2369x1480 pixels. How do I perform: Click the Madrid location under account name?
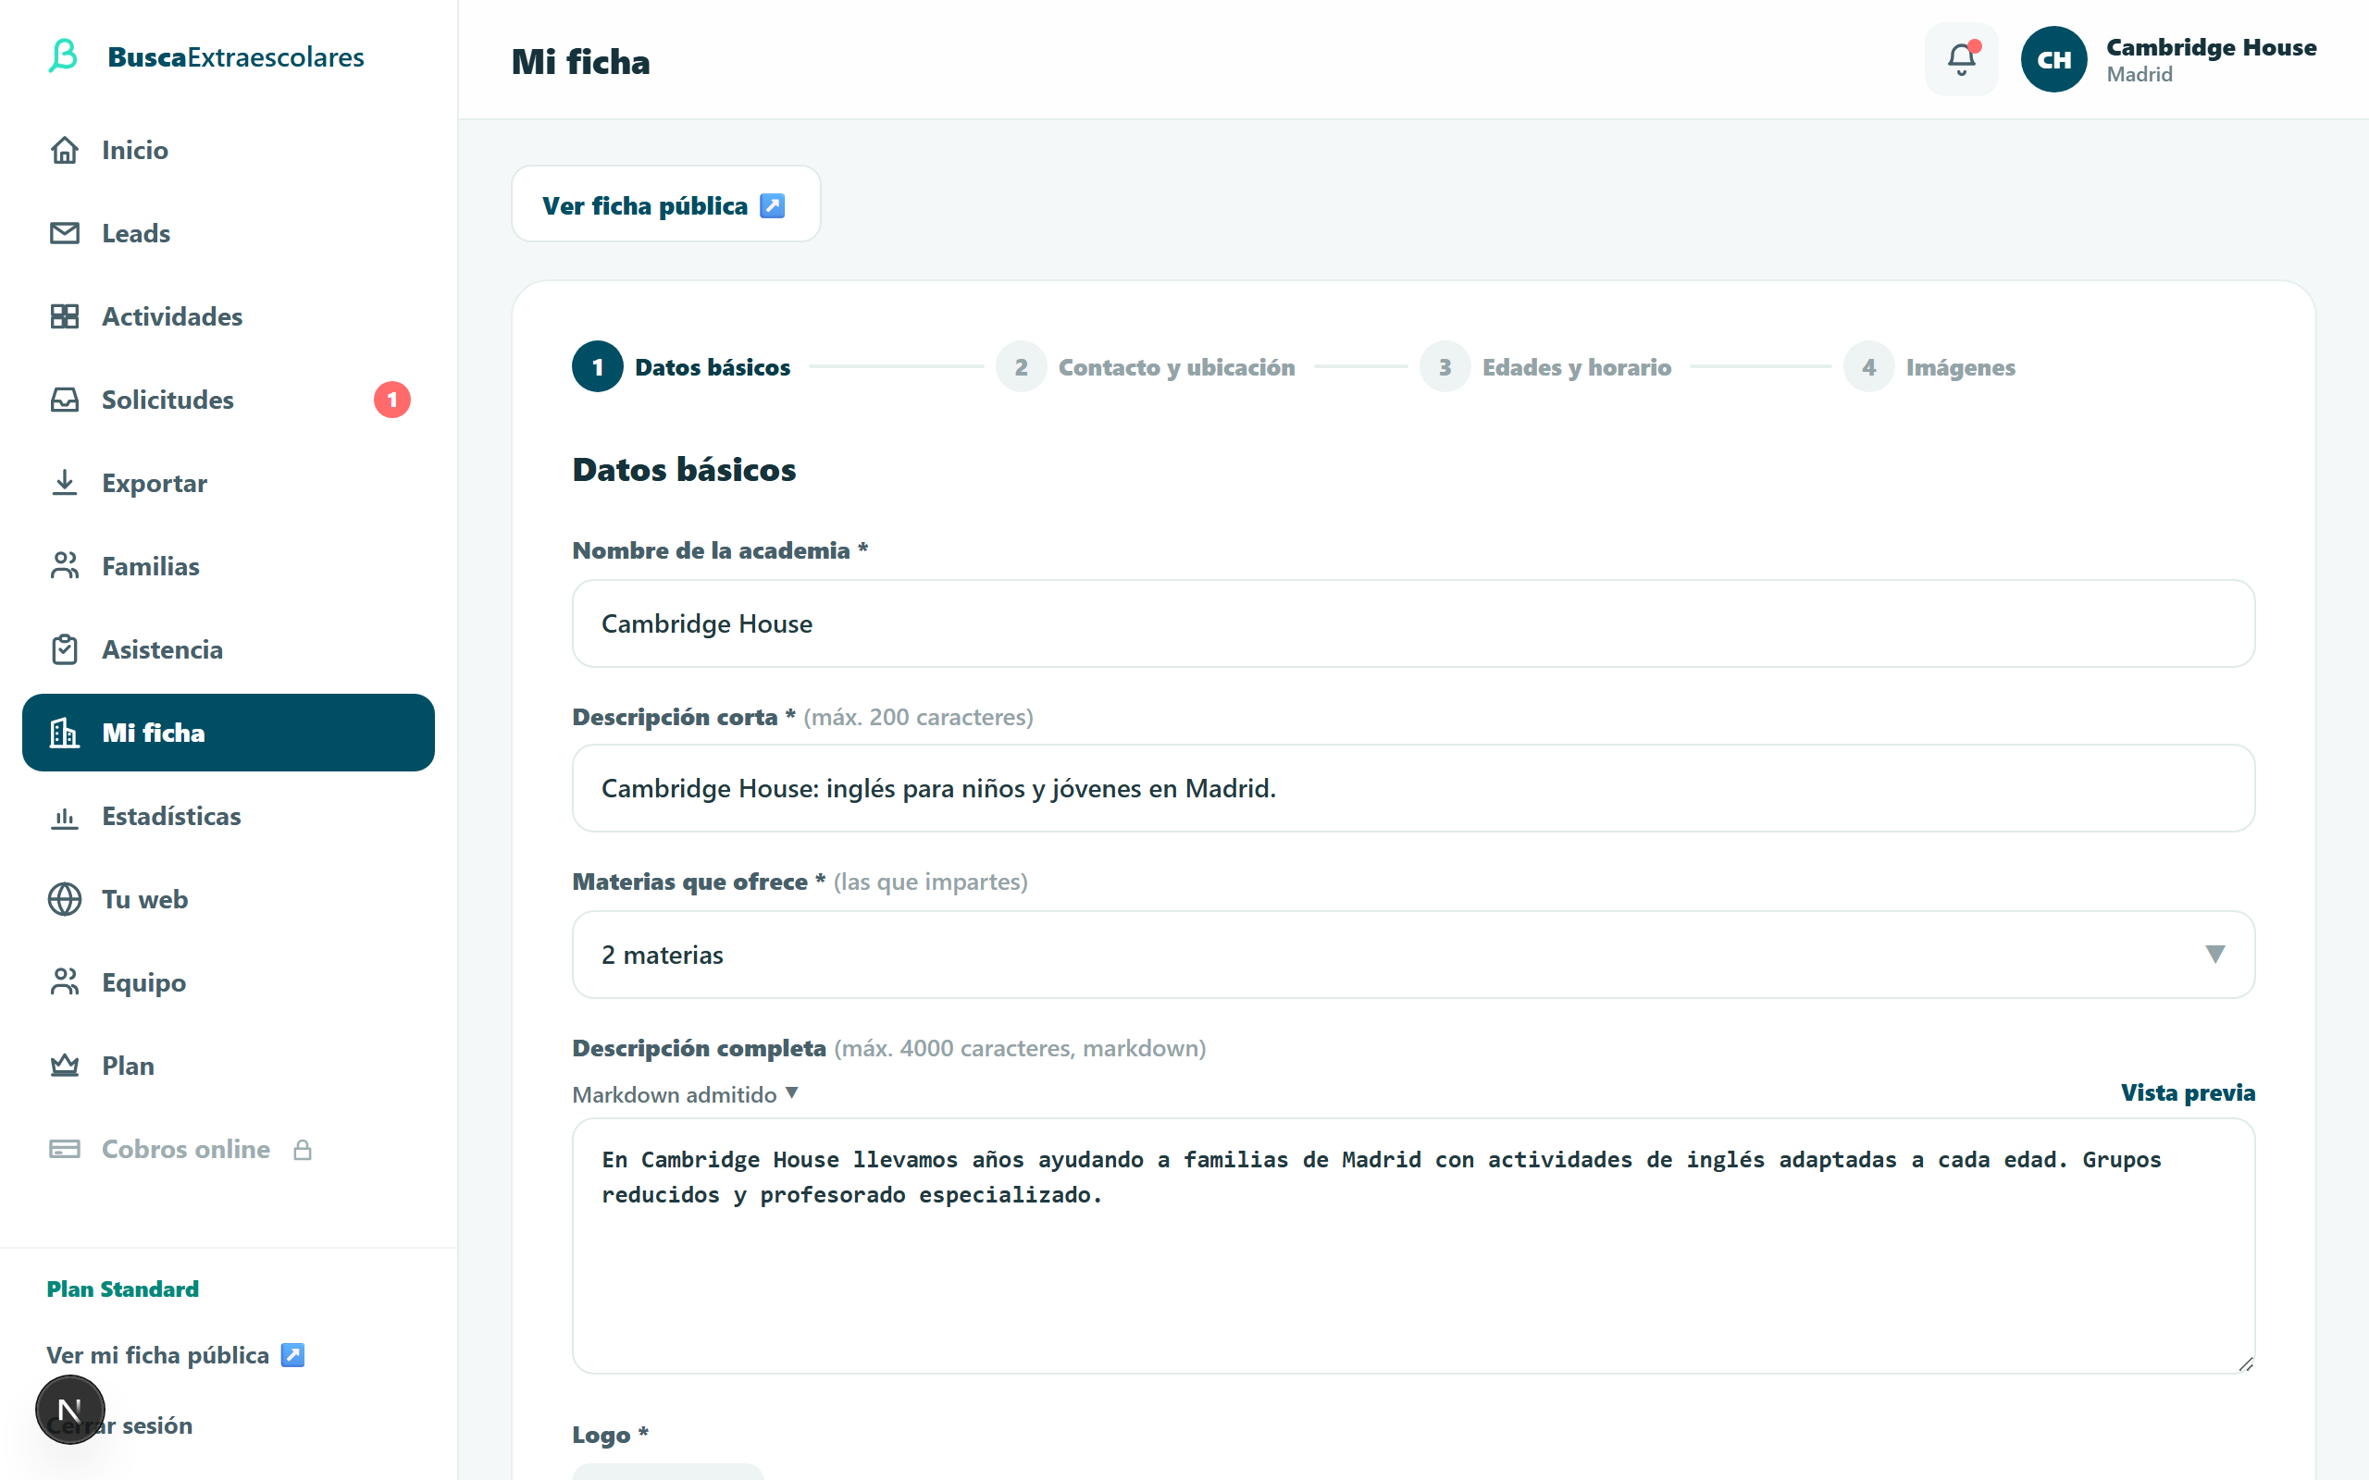(x=2139, y=74)
